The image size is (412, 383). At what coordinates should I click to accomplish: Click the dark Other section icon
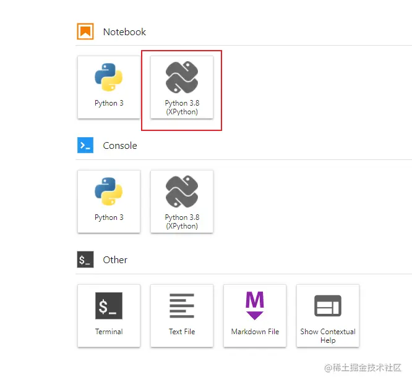pyautogui.click(x=85, y=259)
